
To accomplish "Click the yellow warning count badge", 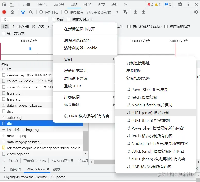I will (x=158, y=5).
